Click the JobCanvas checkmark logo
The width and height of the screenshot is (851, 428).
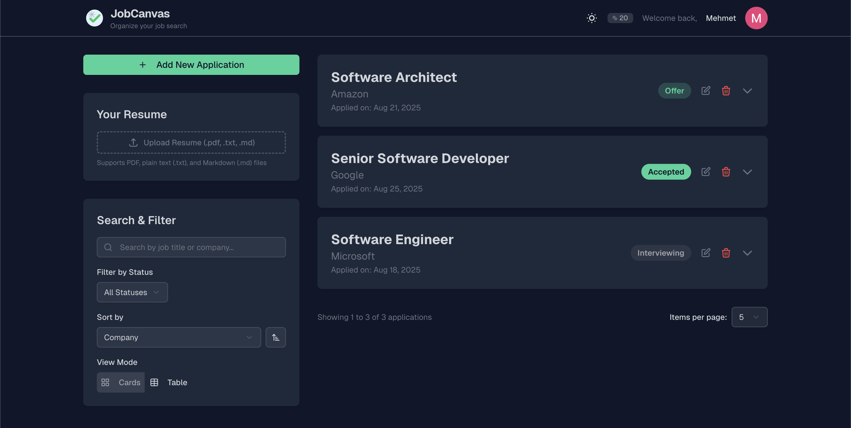click(x=95, y=18)
